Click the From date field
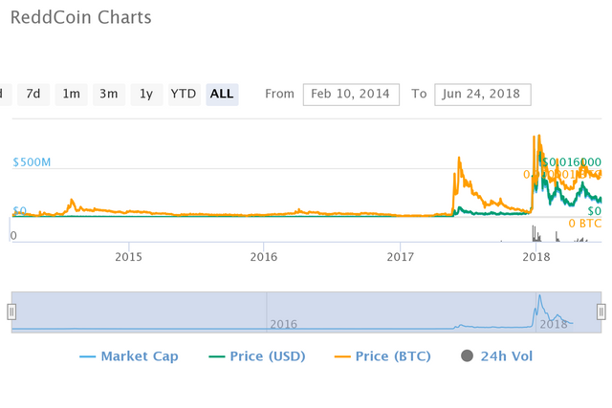The image size is (612, 408). tap(351, 94)
